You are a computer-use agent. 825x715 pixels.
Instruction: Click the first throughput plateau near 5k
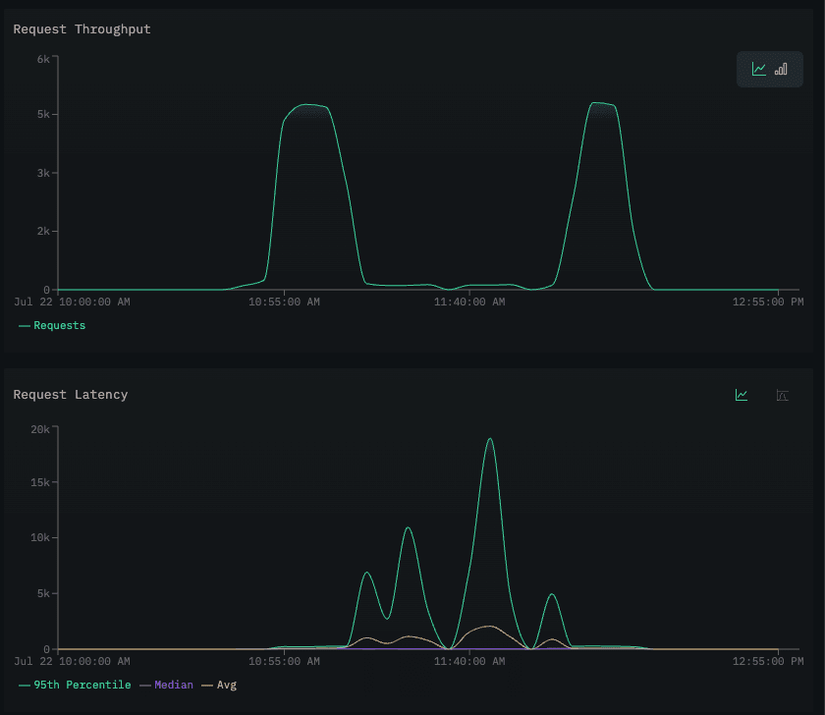click(307, 105)
